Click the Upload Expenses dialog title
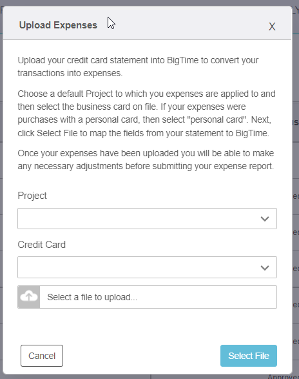 (58, 25)
